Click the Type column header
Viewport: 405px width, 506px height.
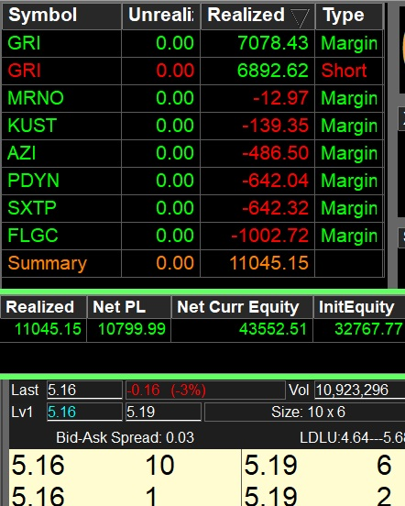pos(349,16)
